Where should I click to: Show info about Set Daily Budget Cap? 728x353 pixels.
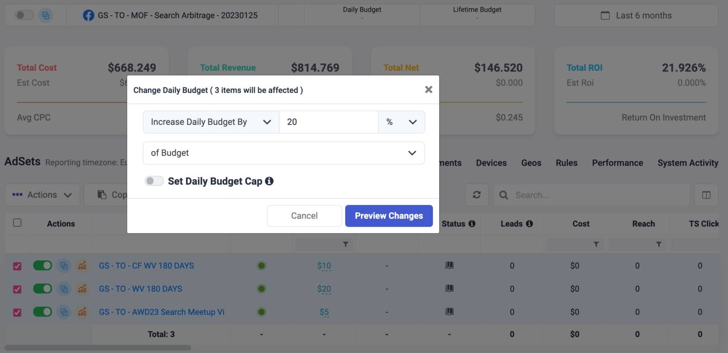coord(269,181)
